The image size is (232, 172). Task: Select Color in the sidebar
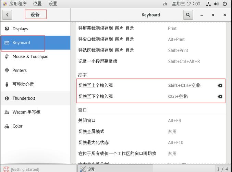coord(17,126)
